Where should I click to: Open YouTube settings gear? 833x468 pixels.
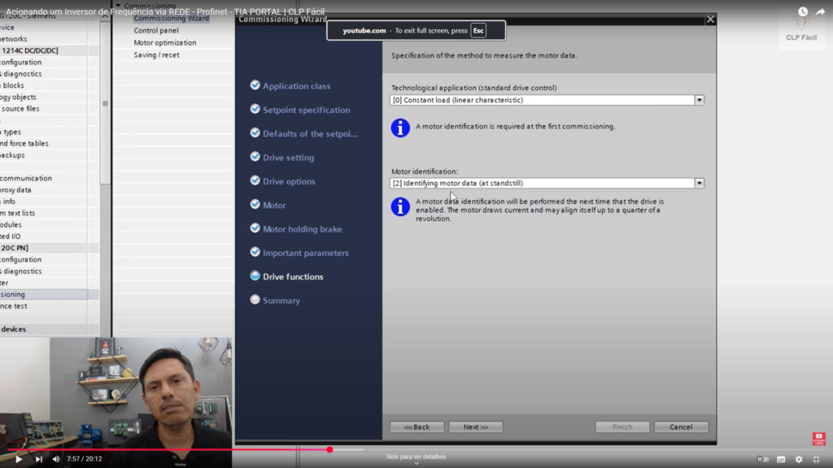click(799, 459)
